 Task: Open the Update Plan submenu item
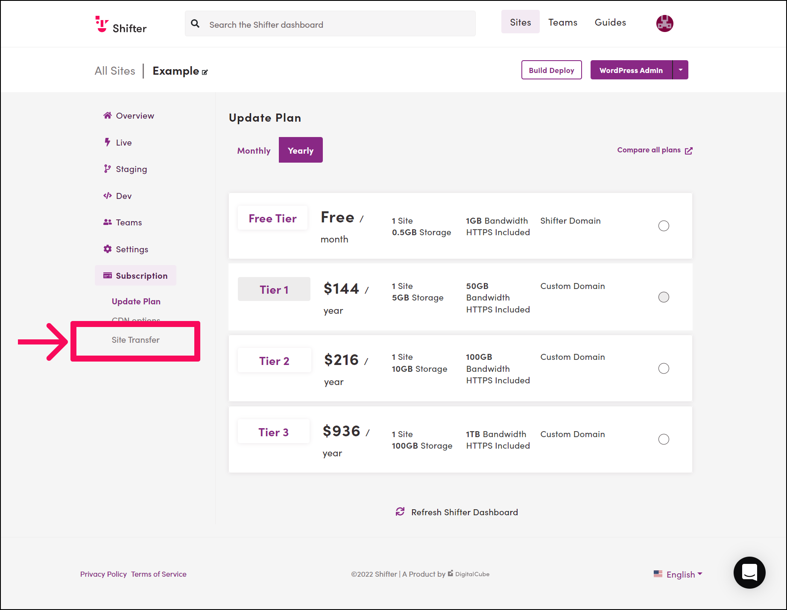pyautogui.click(x=136, y=301)
